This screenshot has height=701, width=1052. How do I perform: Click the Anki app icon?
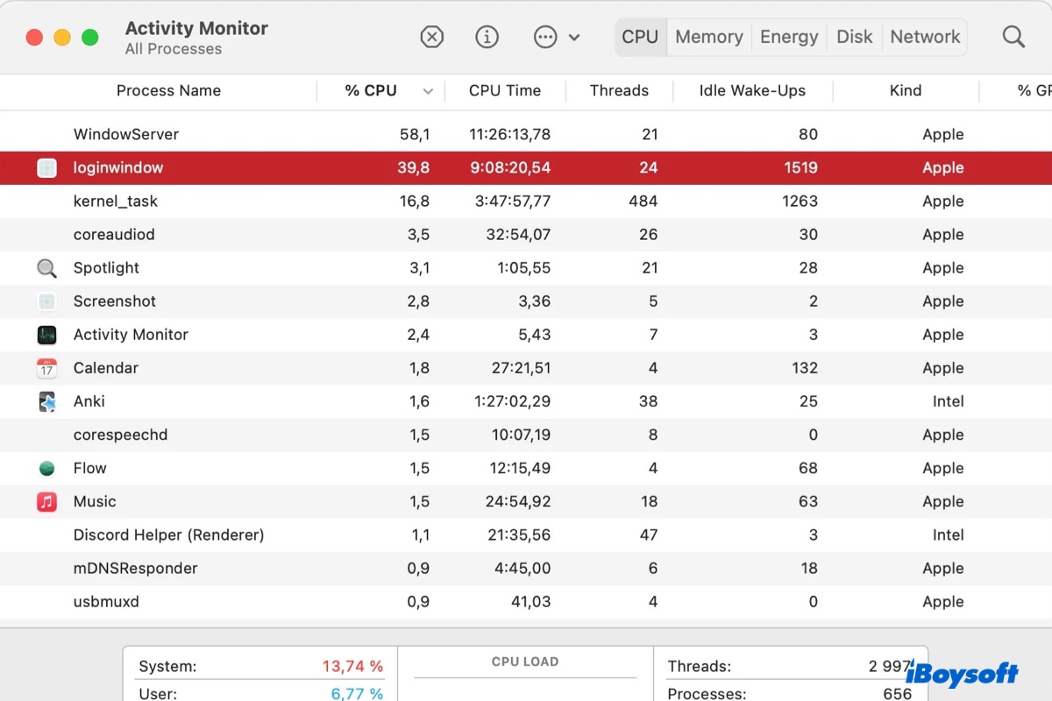click(46, 401)
